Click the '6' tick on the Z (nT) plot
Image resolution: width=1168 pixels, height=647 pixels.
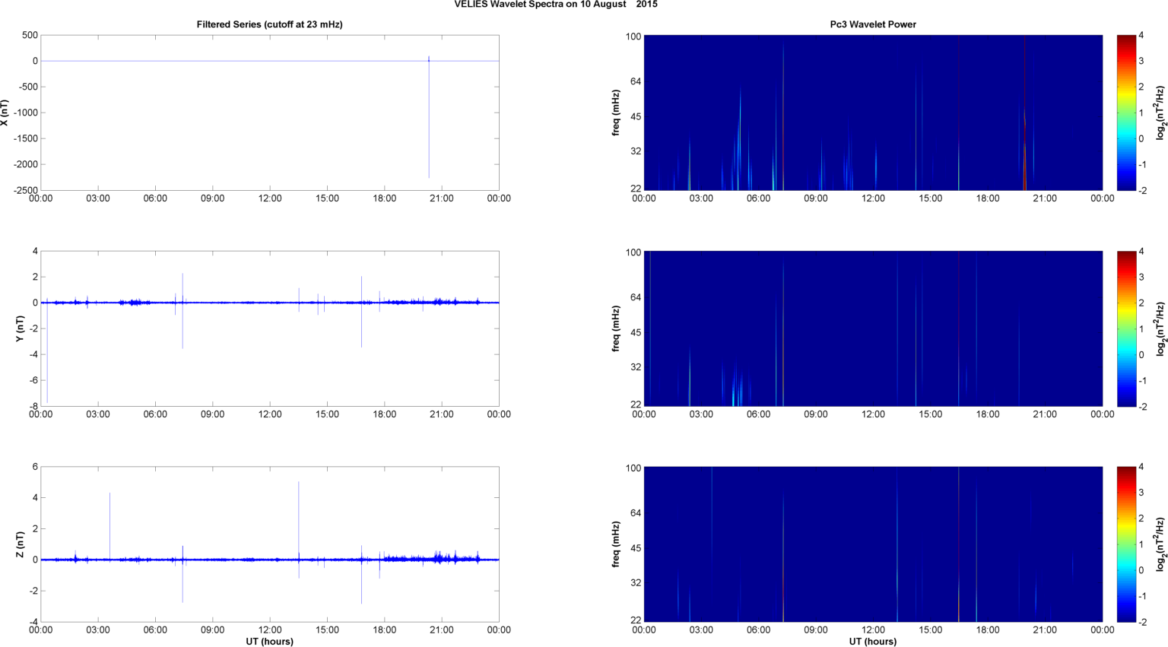(36, 467)
